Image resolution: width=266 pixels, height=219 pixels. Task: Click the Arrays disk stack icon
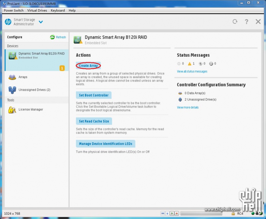(x=12, y=77)
